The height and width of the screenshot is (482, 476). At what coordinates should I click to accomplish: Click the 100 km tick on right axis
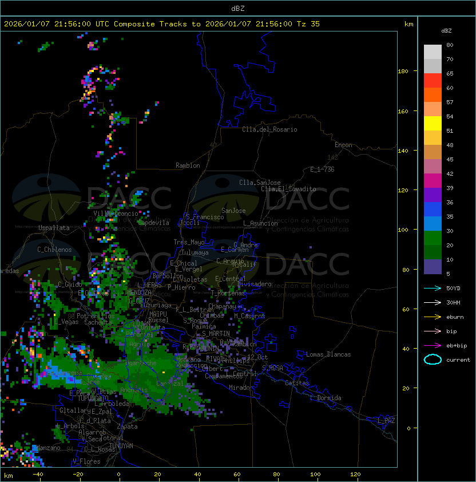pos(403,230)
